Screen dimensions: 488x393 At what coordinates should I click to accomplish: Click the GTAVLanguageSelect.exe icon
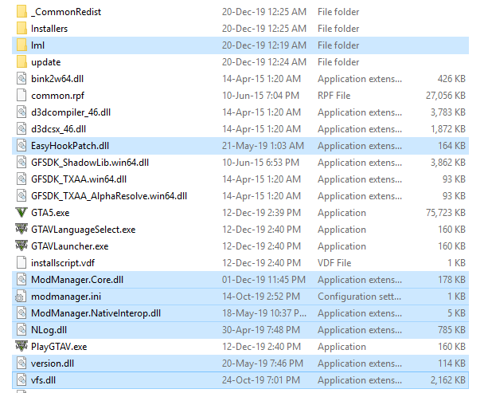(x=21, y=229)
